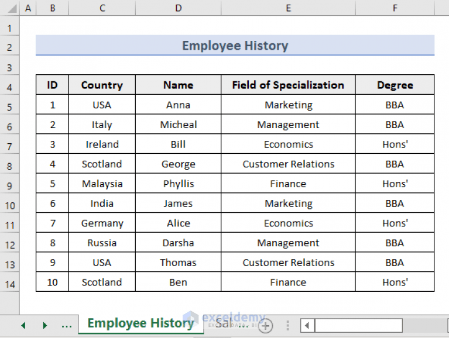The image size is (449, 338).
Task: Click the name cell Bill
Action: 178,144
